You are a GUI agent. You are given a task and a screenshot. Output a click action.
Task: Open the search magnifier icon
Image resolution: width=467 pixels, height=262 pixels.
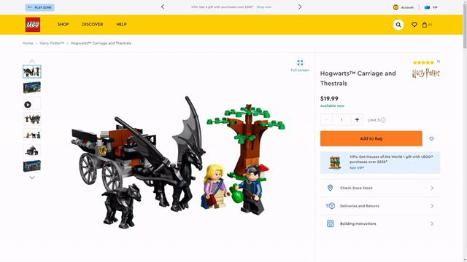click(398, 25)
